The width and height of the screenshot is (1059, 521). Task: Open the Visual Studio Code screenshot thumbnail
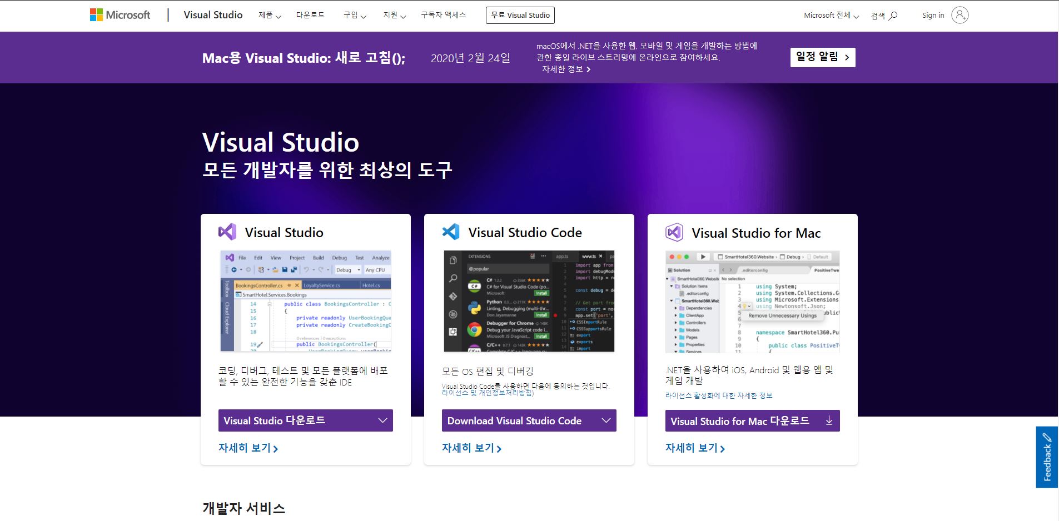click(529, 301)
